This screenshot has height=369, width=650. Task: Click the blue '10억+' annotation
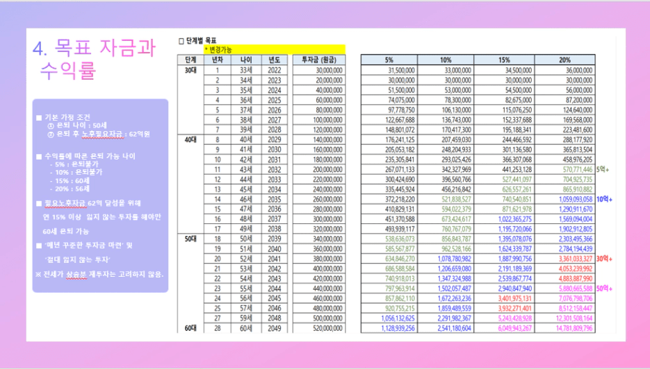(604, 198)
